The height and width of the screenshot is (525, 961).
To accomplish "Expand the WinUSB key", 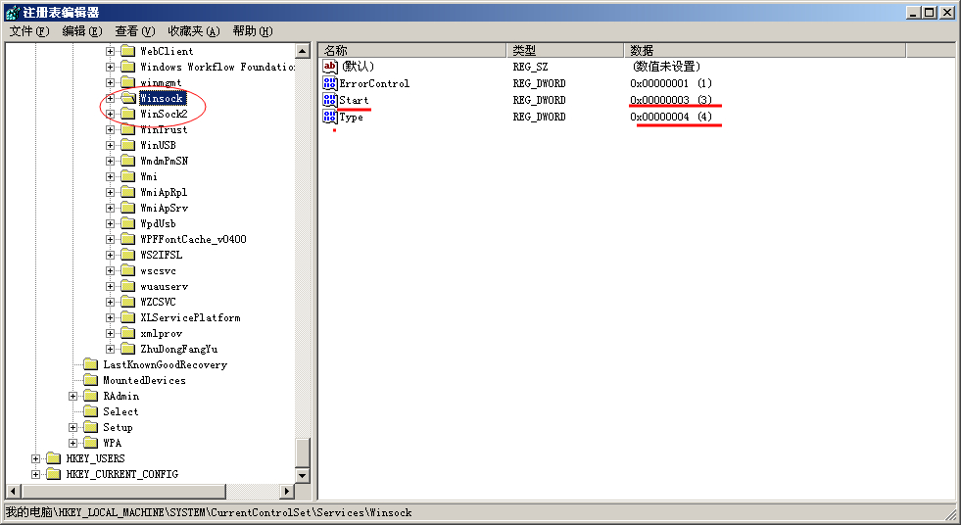I will (110, 146).
